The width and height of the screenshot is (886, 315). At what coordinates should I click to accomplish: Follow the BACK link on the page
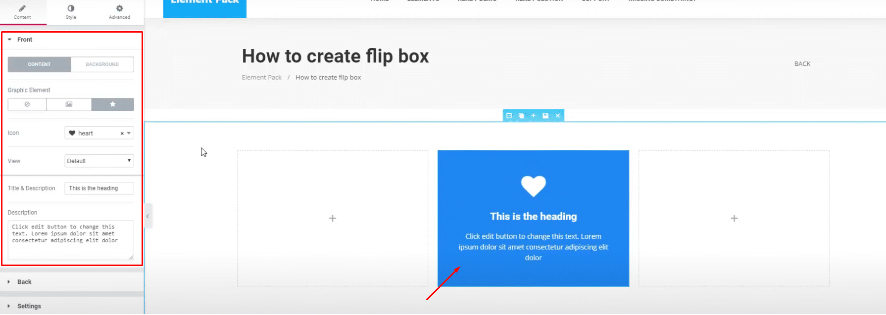pyautogui.click(x=802, y=64)
